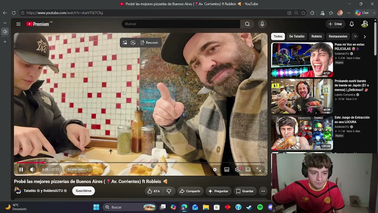Open 'Este Juego de Extracción' video thumbnail
Image resolution: width=378 pixels, height=213 pixels.
[x=302, y=133]
